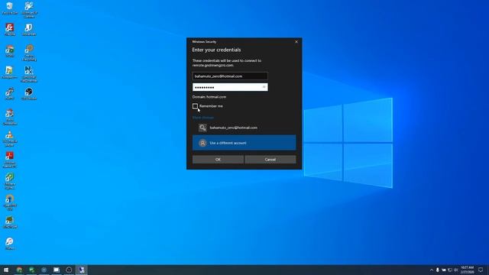Viewport: 489px width, 275px height.
Task: Open the Action Center notifications icon
Action: click(481, 270)
